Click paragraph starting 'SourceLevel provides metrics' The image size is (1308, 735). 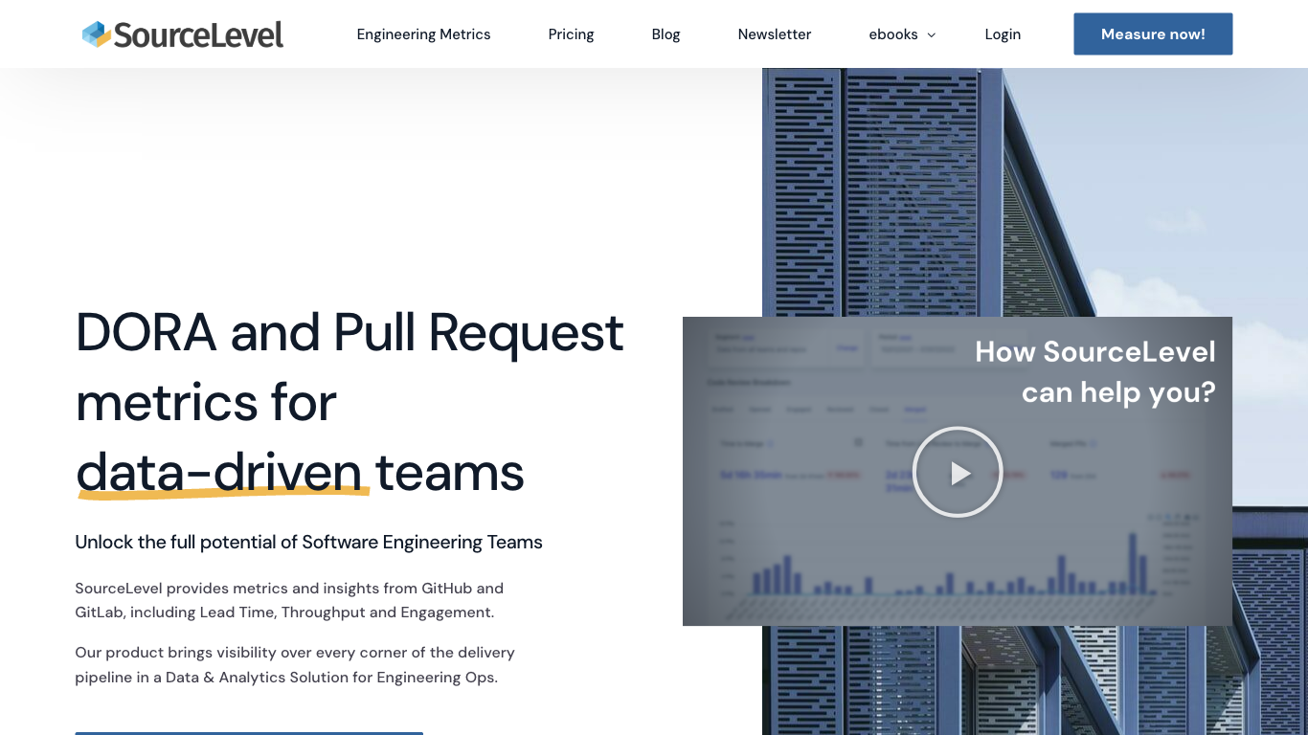(x=289, y=600)
